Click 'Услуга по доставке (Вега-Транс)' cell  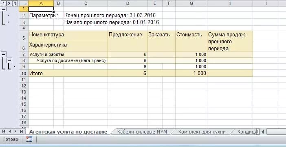[68, 60]
